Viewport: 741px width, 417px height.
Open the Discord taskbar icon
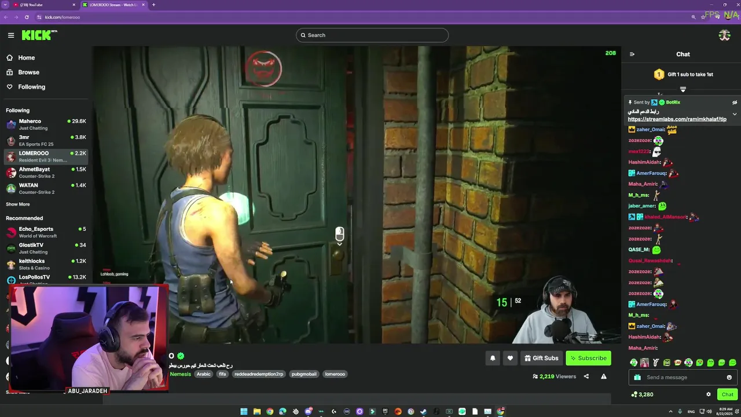click(x=309, y=412)
